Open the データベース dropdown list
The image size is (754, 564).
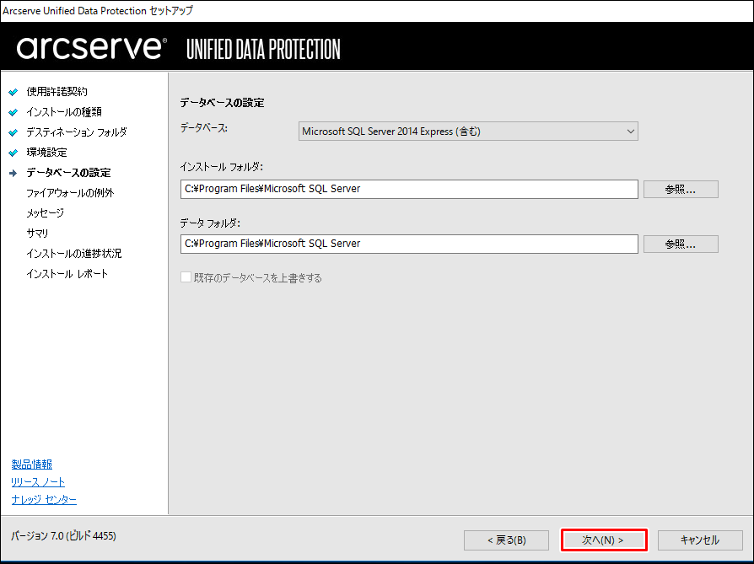tap(468, 132)
